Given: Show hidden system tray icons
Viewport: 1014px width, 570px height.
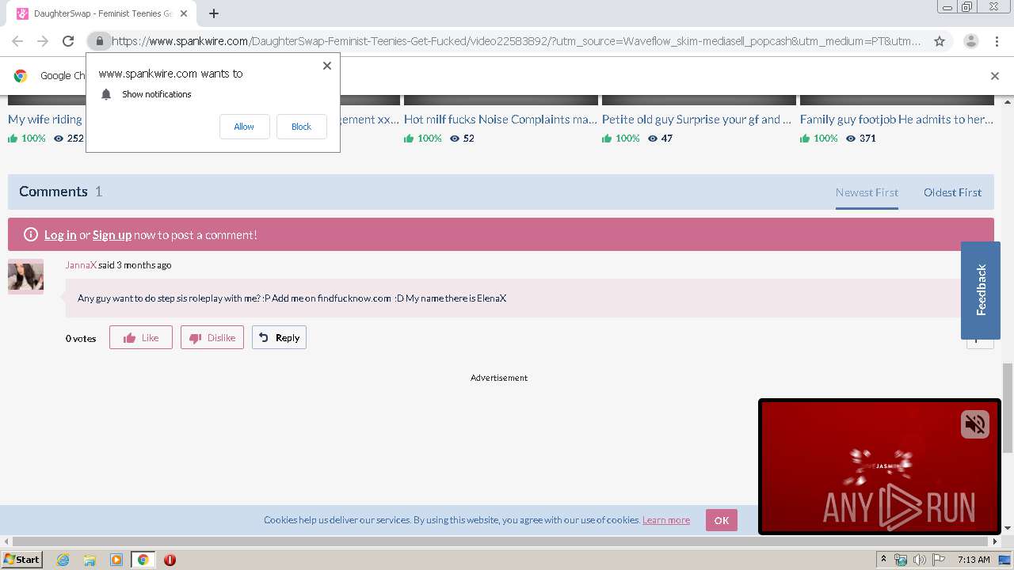Looking at the screenshot, I should pyautogui.click(x=883, y=560).
